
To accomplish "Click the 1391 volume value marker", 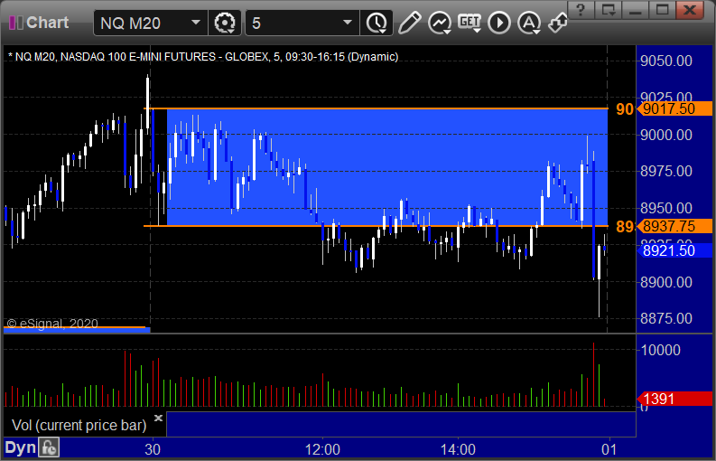I will coord(674,399).
